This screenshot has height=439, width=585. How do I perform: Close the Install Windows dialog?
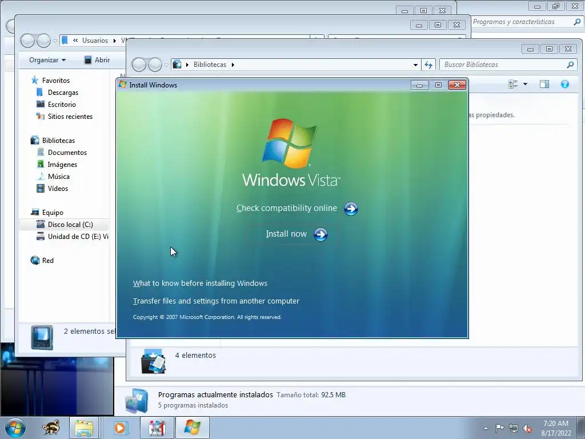457,85
